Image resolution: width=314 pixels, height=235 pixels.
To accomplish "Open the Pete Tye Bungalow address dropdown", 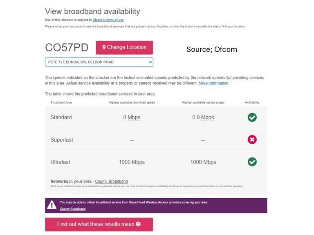I will pyautogui.click(x=99, y=62).
